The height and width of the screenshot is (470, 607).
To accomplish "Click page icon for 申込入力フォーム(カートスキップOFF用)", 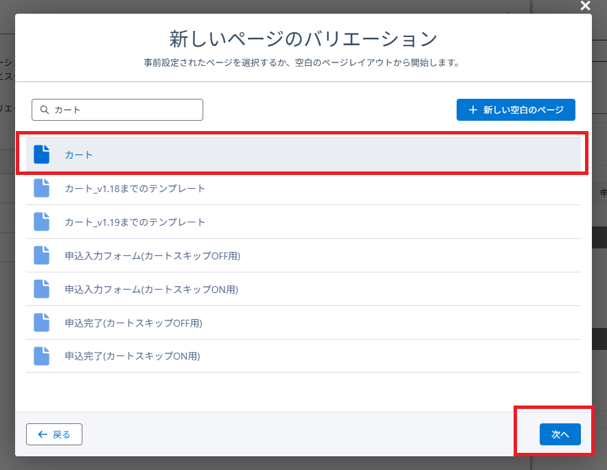I will pos(42,255).
